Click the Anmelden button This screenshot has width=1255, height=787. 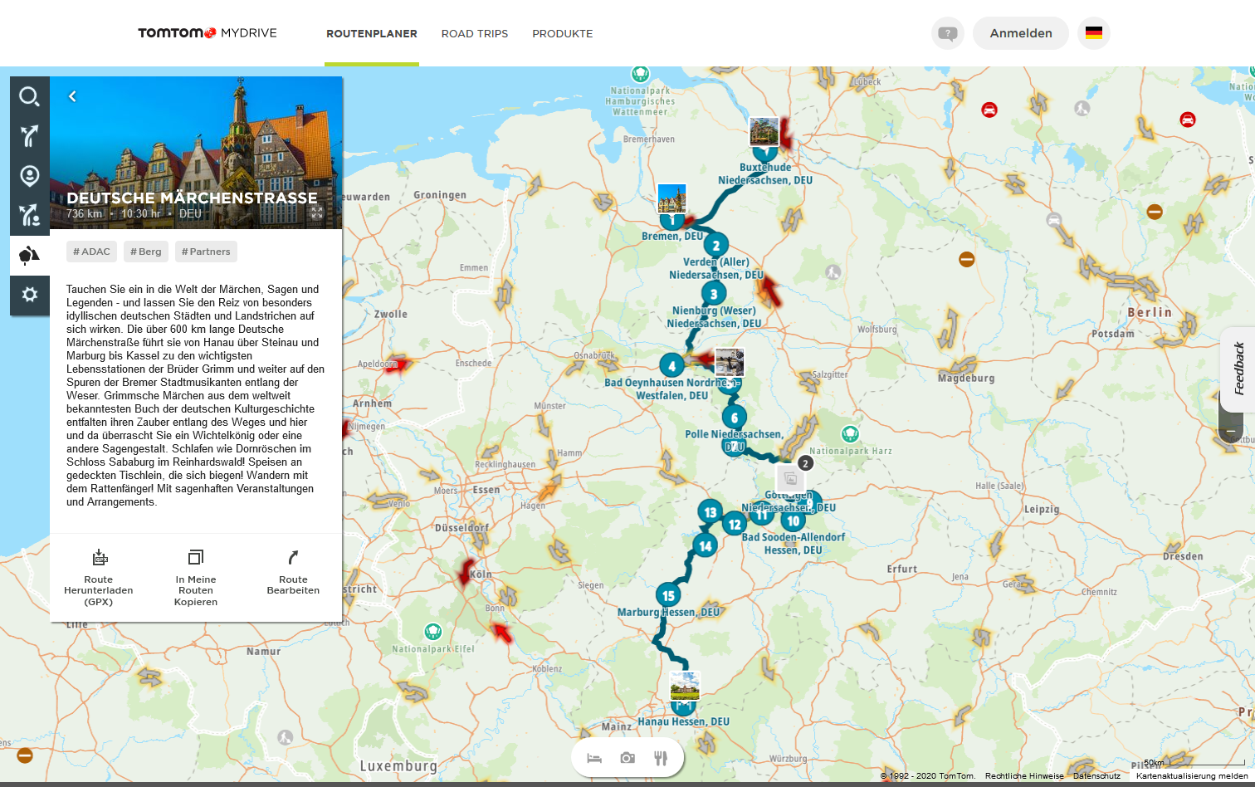point(1020,33)
